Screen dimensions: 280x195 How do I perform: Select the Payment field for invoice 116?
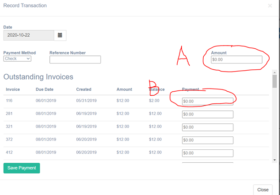click(207, 101)
